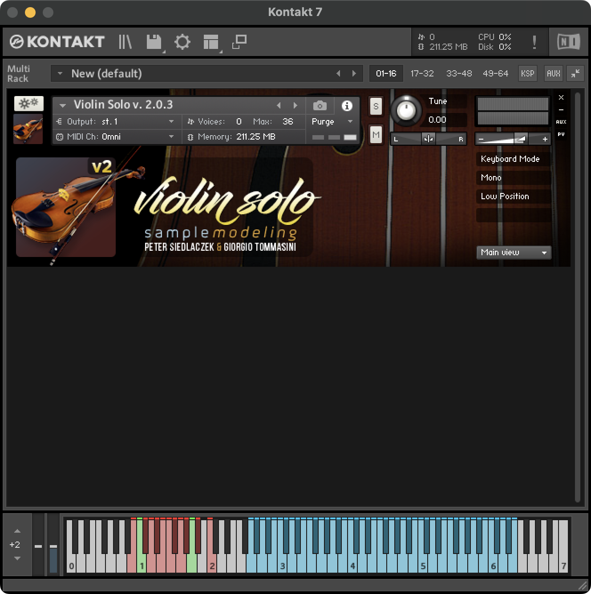The width and height of the screenshot is (591, 594).
Task: Open Violin Solo instrument name menu arrow
Action: [63, 105]
